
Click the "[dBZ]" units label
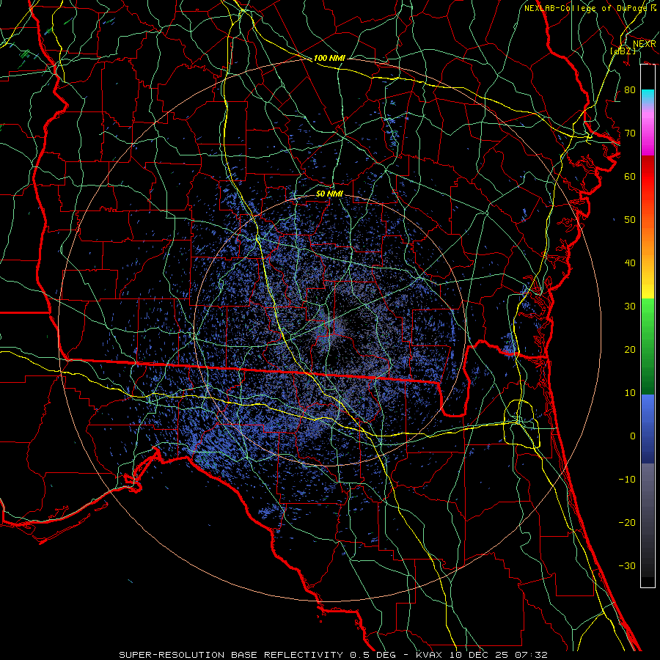tap(623, 51)
